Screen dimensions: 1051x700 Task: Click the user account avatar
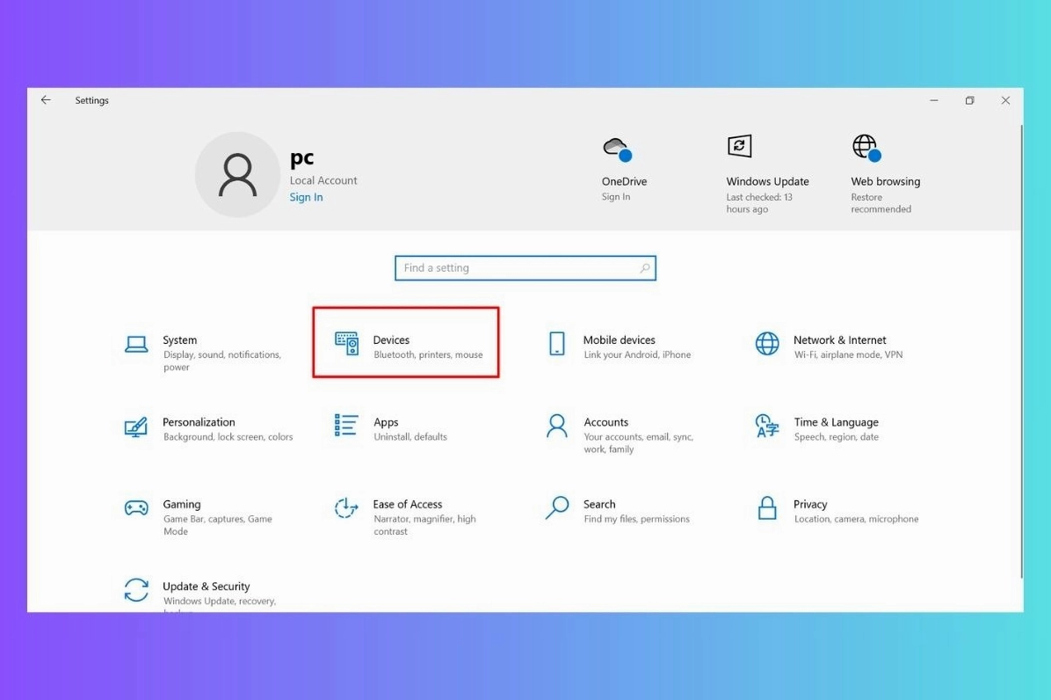click(238, 174)
